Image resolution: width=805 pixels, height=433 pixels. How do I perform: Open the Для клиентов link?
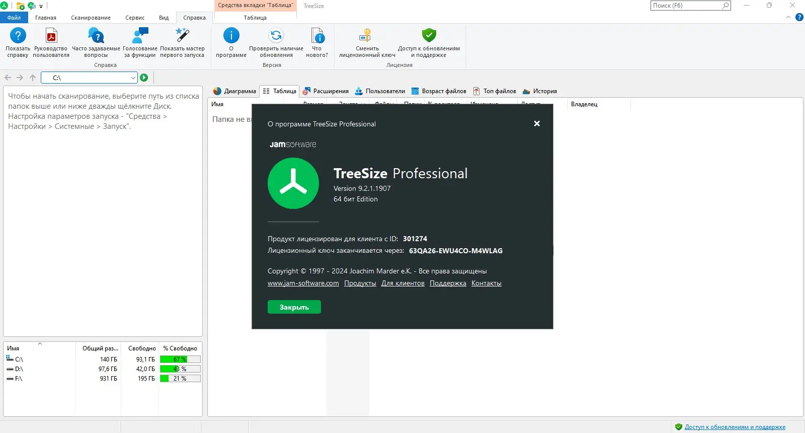pyautogui.click(x=403, y=283)
